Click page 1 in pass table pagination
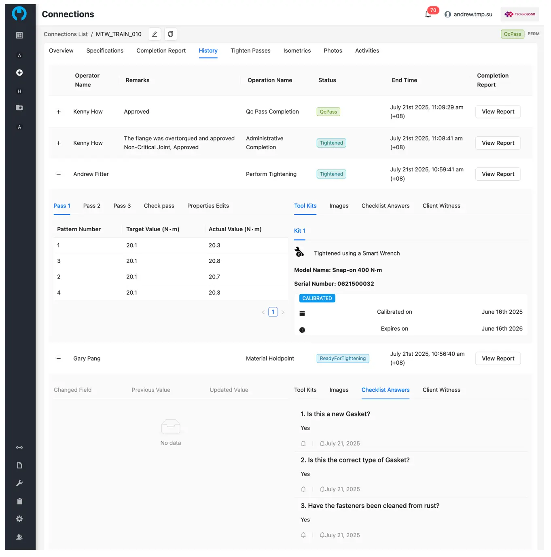 point(273,312)
